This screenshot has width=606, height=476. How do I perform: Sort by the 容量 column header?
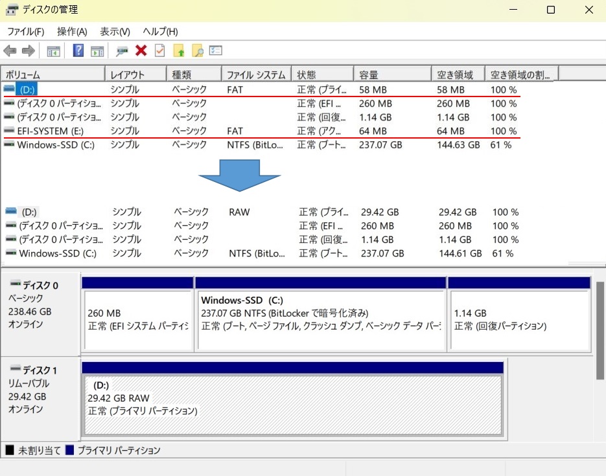392,74
